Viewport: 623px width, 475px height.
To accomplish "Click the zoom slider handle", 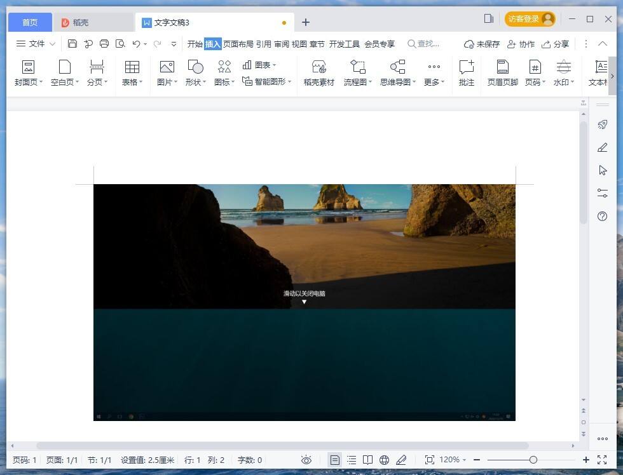I will pos(533,460).
